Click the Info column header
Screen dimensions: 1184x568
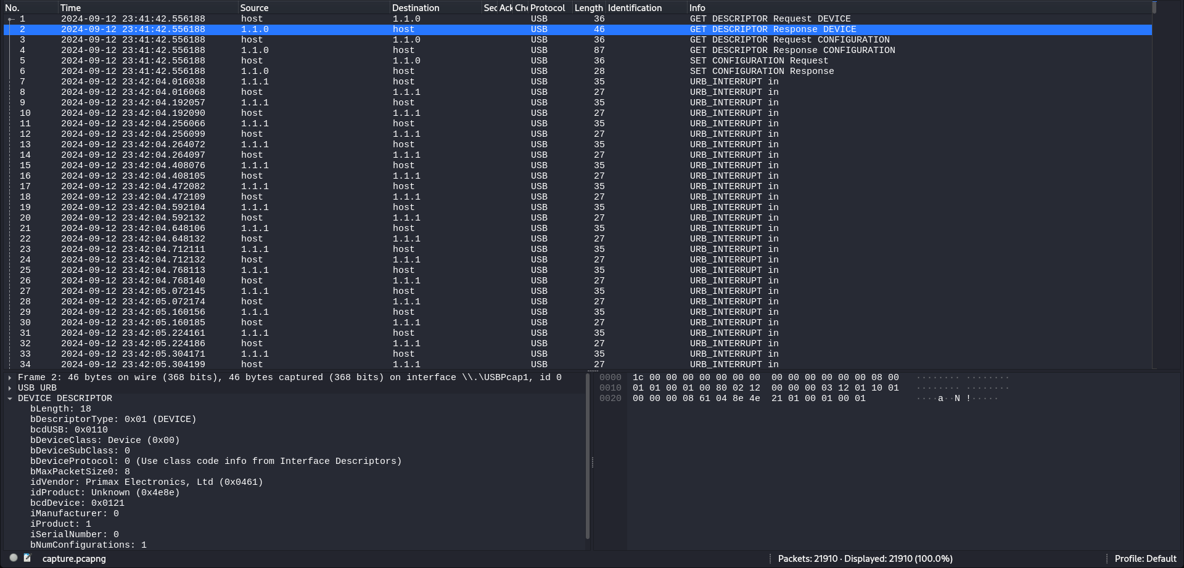pos(697,8)
